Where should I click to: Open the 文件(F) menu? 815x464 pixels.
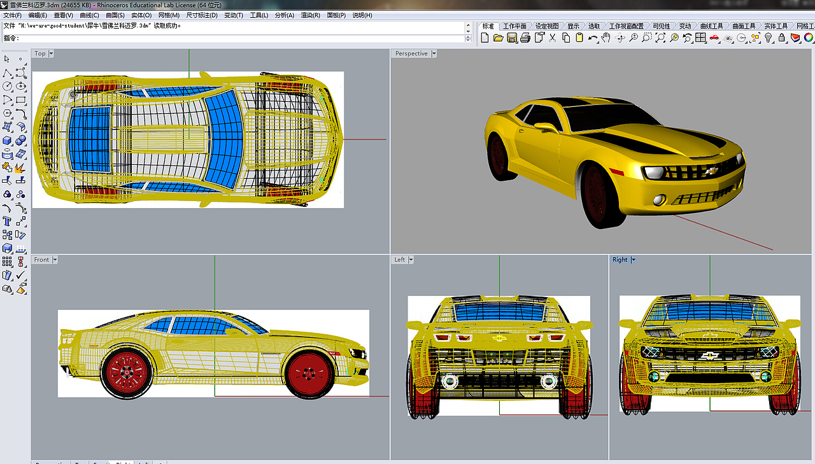13,15
